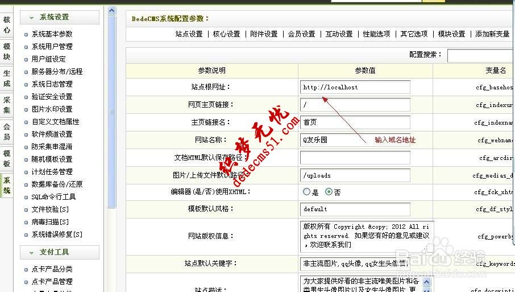
Task: Click the 主页链接名 input field
Action: [x=355, y=122]
